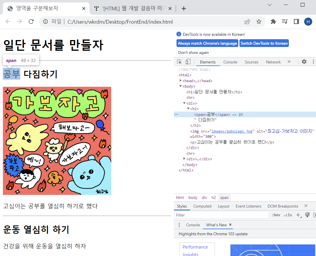Viewport: 316px width, 256px height.
Task: Open the Computed pane tab
Action: [202, 206]
